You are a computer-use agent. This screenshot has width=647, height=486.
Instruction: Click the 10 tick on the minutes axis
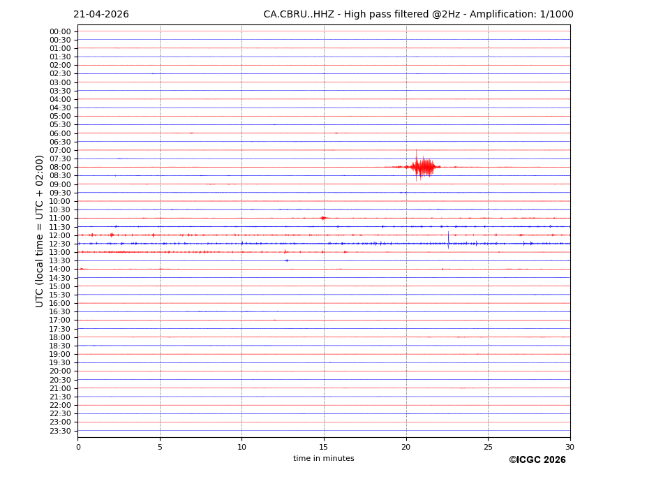[x=241, y=447]
